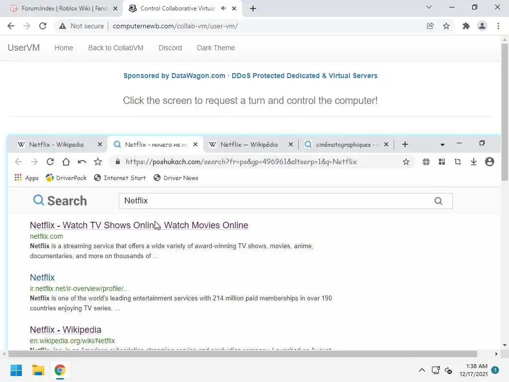Go back in outer Chrome browser

[x=11, y=26]
